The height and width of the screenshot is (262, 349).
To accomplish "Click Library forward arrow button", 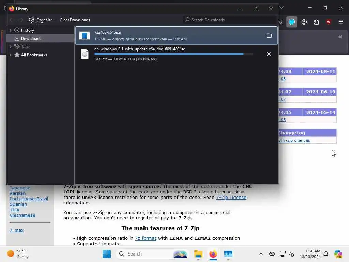I will (x=21, y=20).
